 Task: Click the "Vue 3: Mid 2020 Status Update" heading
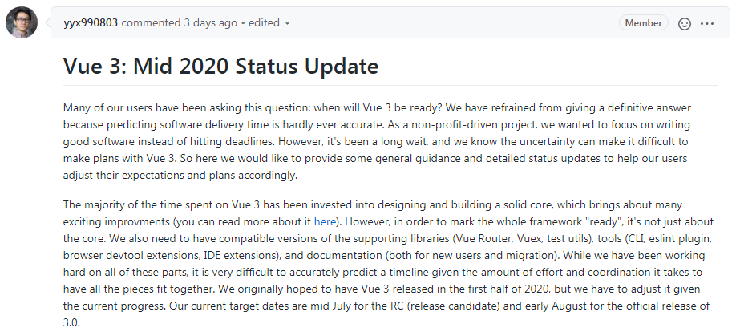(x=220, y=65)
